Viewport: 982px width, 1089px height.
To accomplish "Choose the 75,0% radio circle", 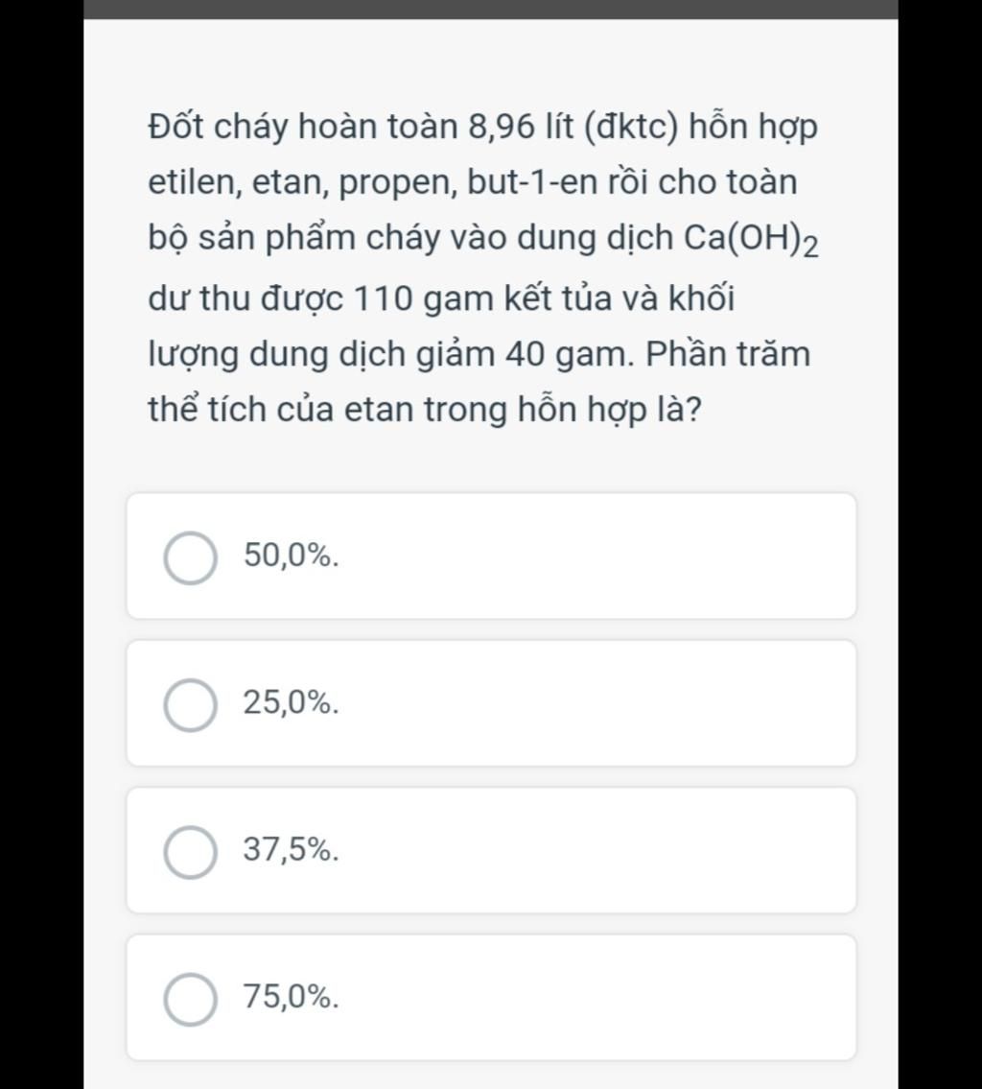I will tap(190, 1000).
